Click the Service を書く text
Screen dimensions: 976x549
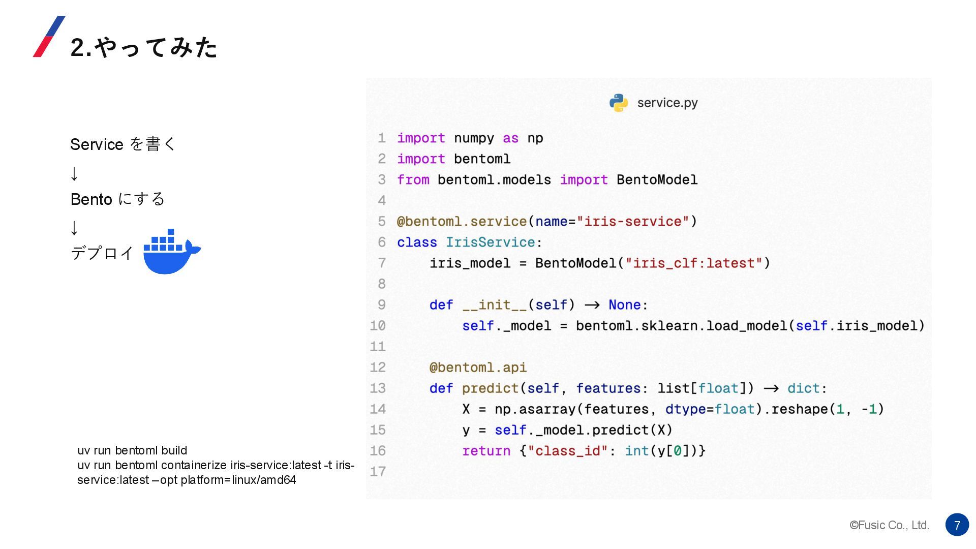(x=123, y=144)
